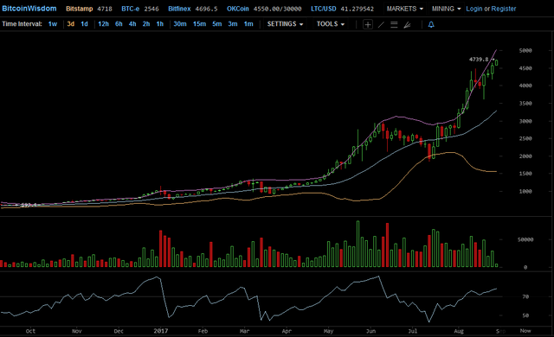Open the price alert bell
The width and height of the screenshot is (554, 337).
point(431,24)
